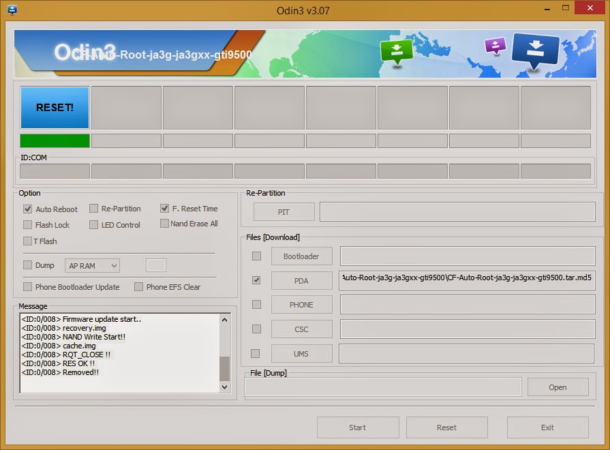Maximize the Odin3 window
610x450 pixels.
566,7
